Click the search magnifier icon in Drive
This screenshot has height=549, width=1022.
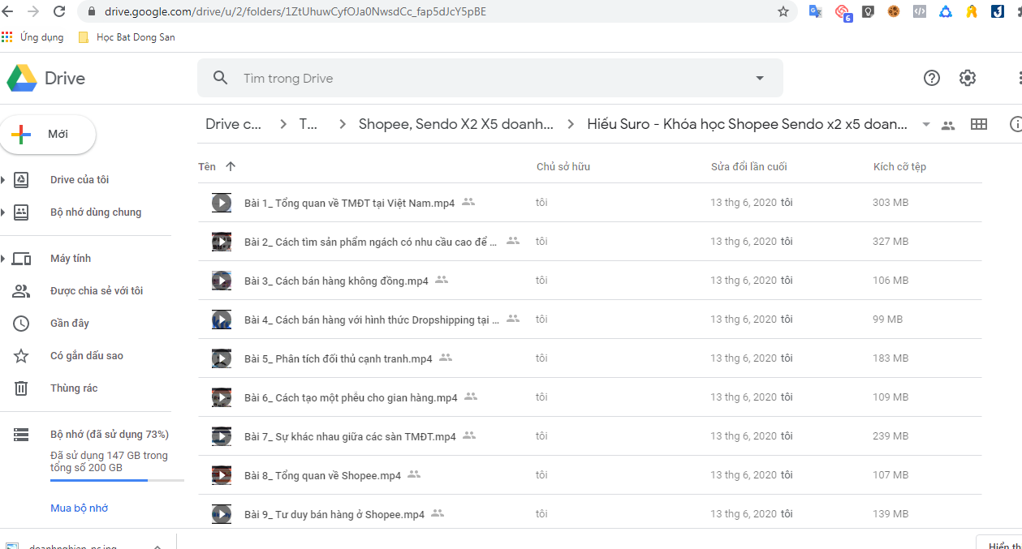[x=220, y=78]
